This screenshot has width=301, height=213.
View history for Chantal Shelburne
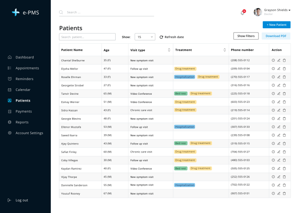[273, 60]
